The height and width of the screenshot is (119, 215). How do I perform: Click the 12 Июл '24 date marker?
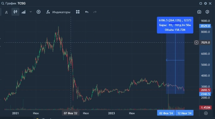[184, 113]
